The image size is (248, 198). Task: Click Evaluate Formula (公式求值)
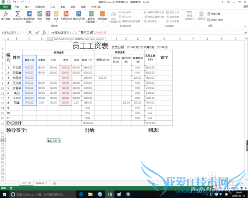click(173, 21)
